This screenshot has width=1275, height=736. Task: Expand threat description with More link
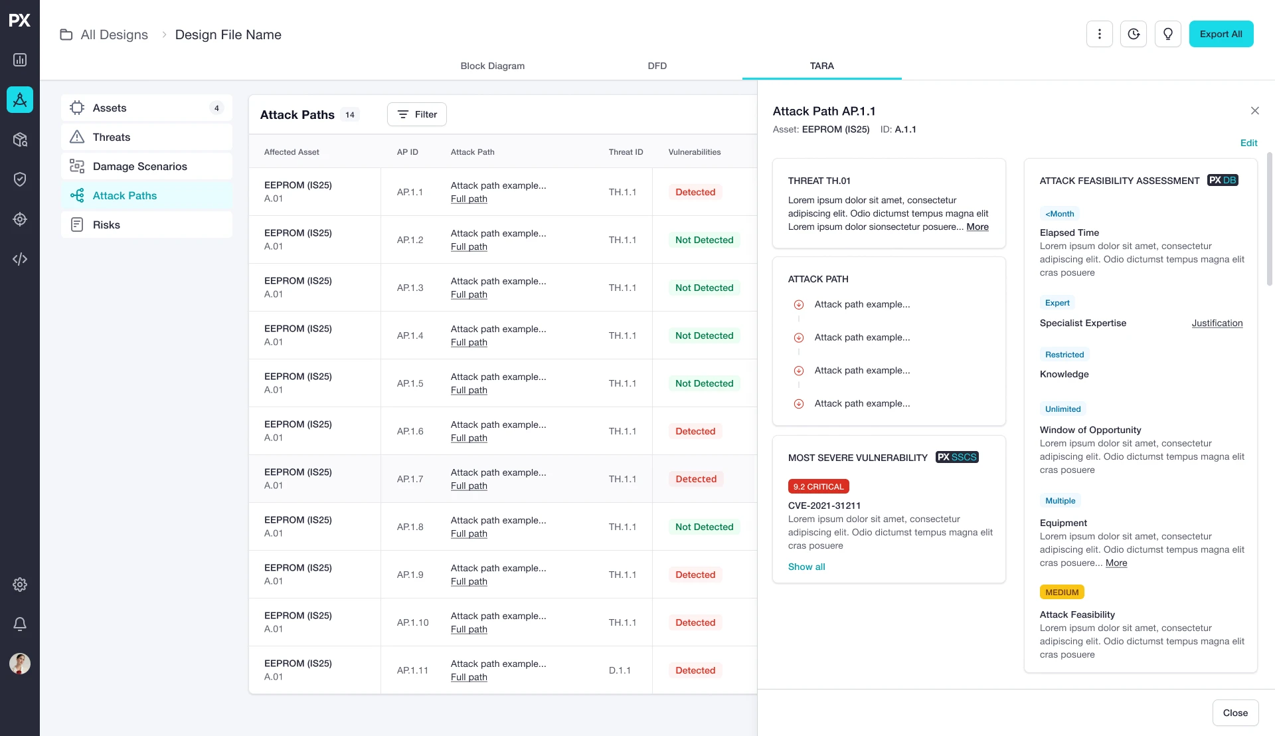point(977,227)
